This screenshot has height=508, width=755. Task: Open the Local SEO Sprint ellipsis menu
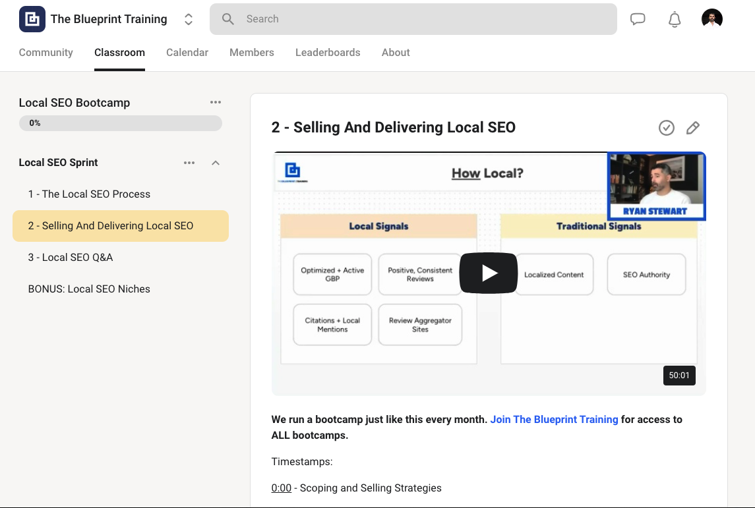click(189, 163)
